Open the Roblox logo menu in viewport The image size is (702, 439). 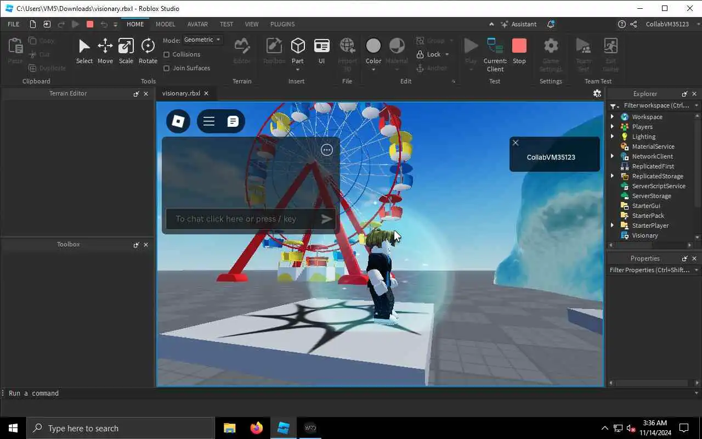[178, 121]
